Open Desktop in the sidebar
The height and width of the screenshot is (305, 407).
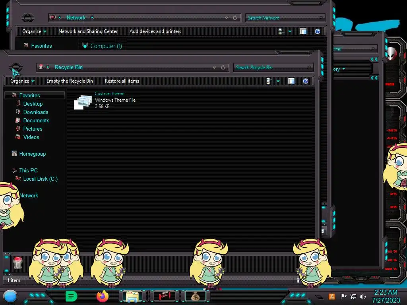coord(33,104)
